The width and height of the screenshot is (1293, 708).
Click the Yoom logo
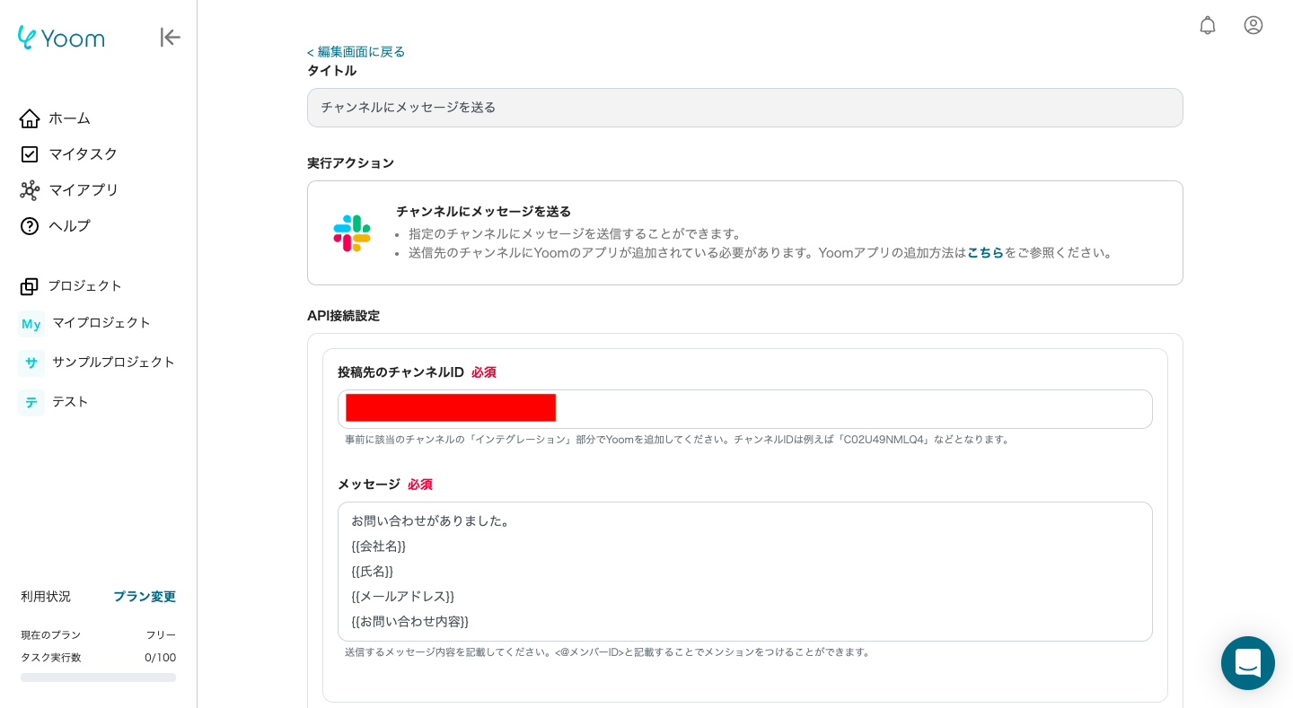(x=61, y=38)
